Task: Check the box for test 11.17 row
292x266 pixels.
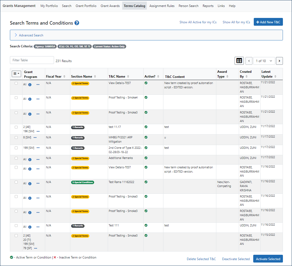Action: [x=16, y=127]
